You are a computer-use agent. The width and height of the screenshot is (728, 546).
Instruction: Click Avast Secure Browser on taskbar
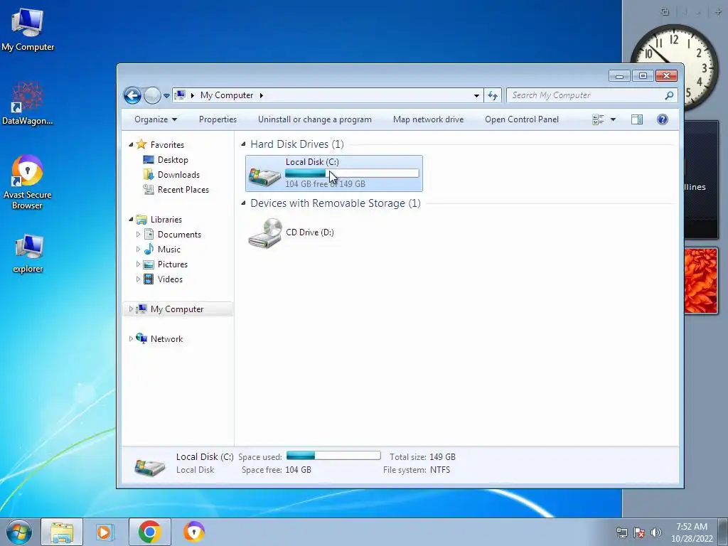194,532
